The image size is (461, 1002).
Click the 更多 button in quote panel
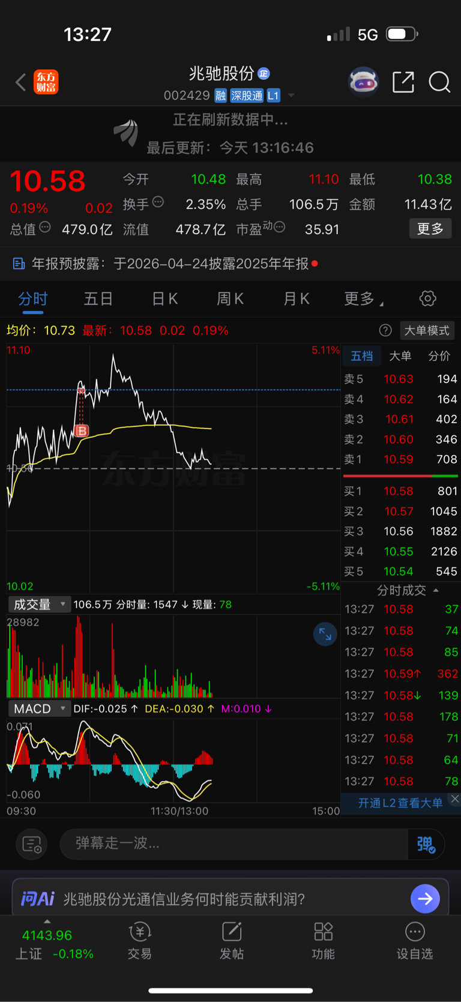[430, 229]
